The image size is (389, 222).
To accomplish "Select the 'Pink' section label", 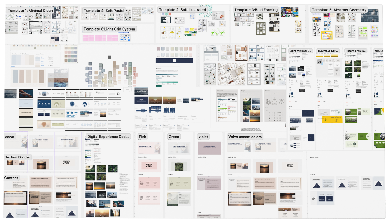I will 143,137.
